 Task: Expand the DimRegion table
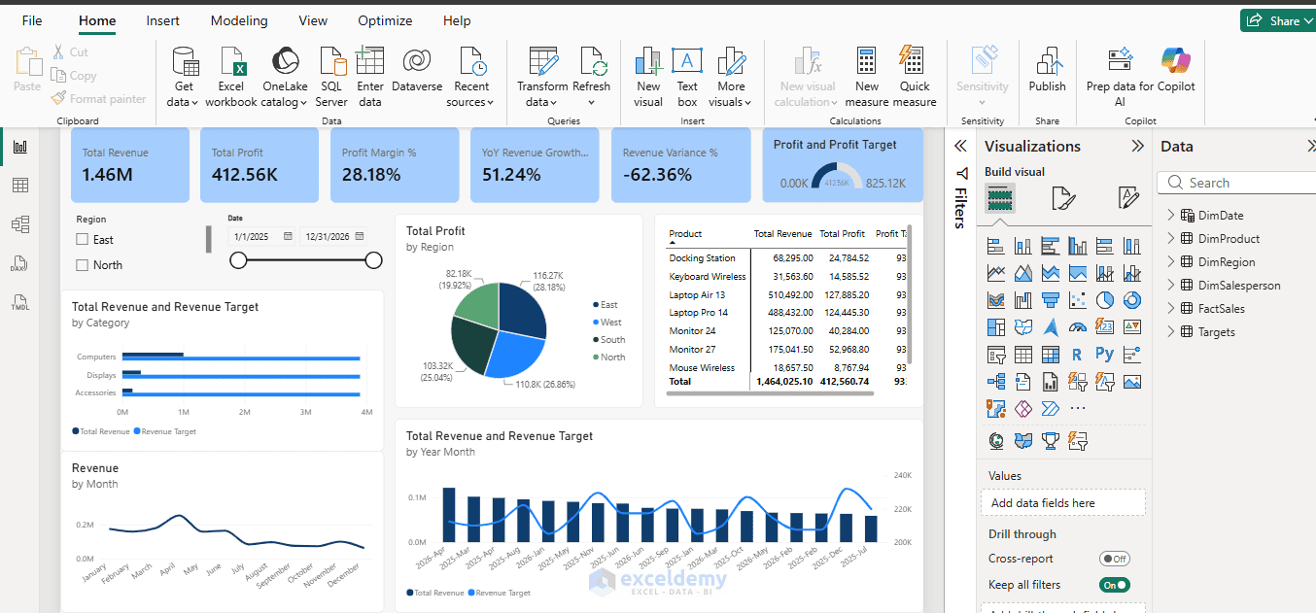[x=1171, y=261]
